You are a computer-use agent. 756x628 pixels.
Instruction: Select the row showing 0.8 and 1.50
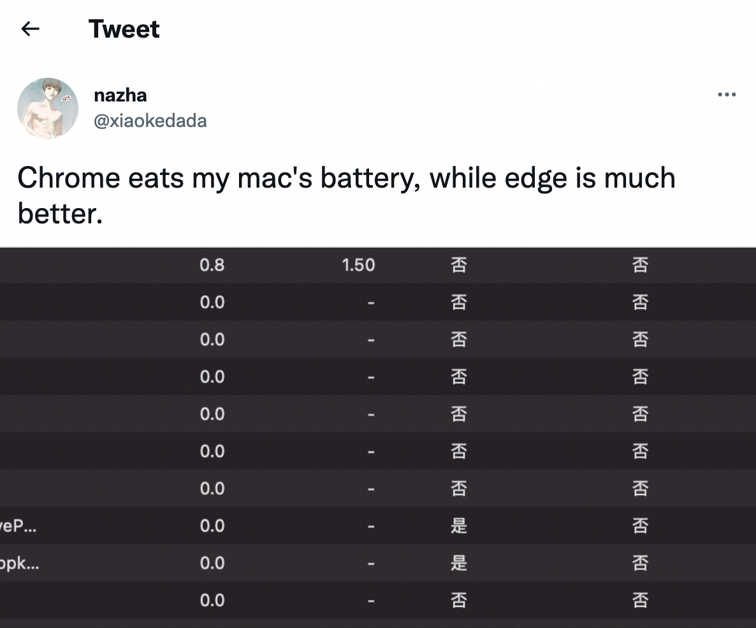[x=378, y=265]
